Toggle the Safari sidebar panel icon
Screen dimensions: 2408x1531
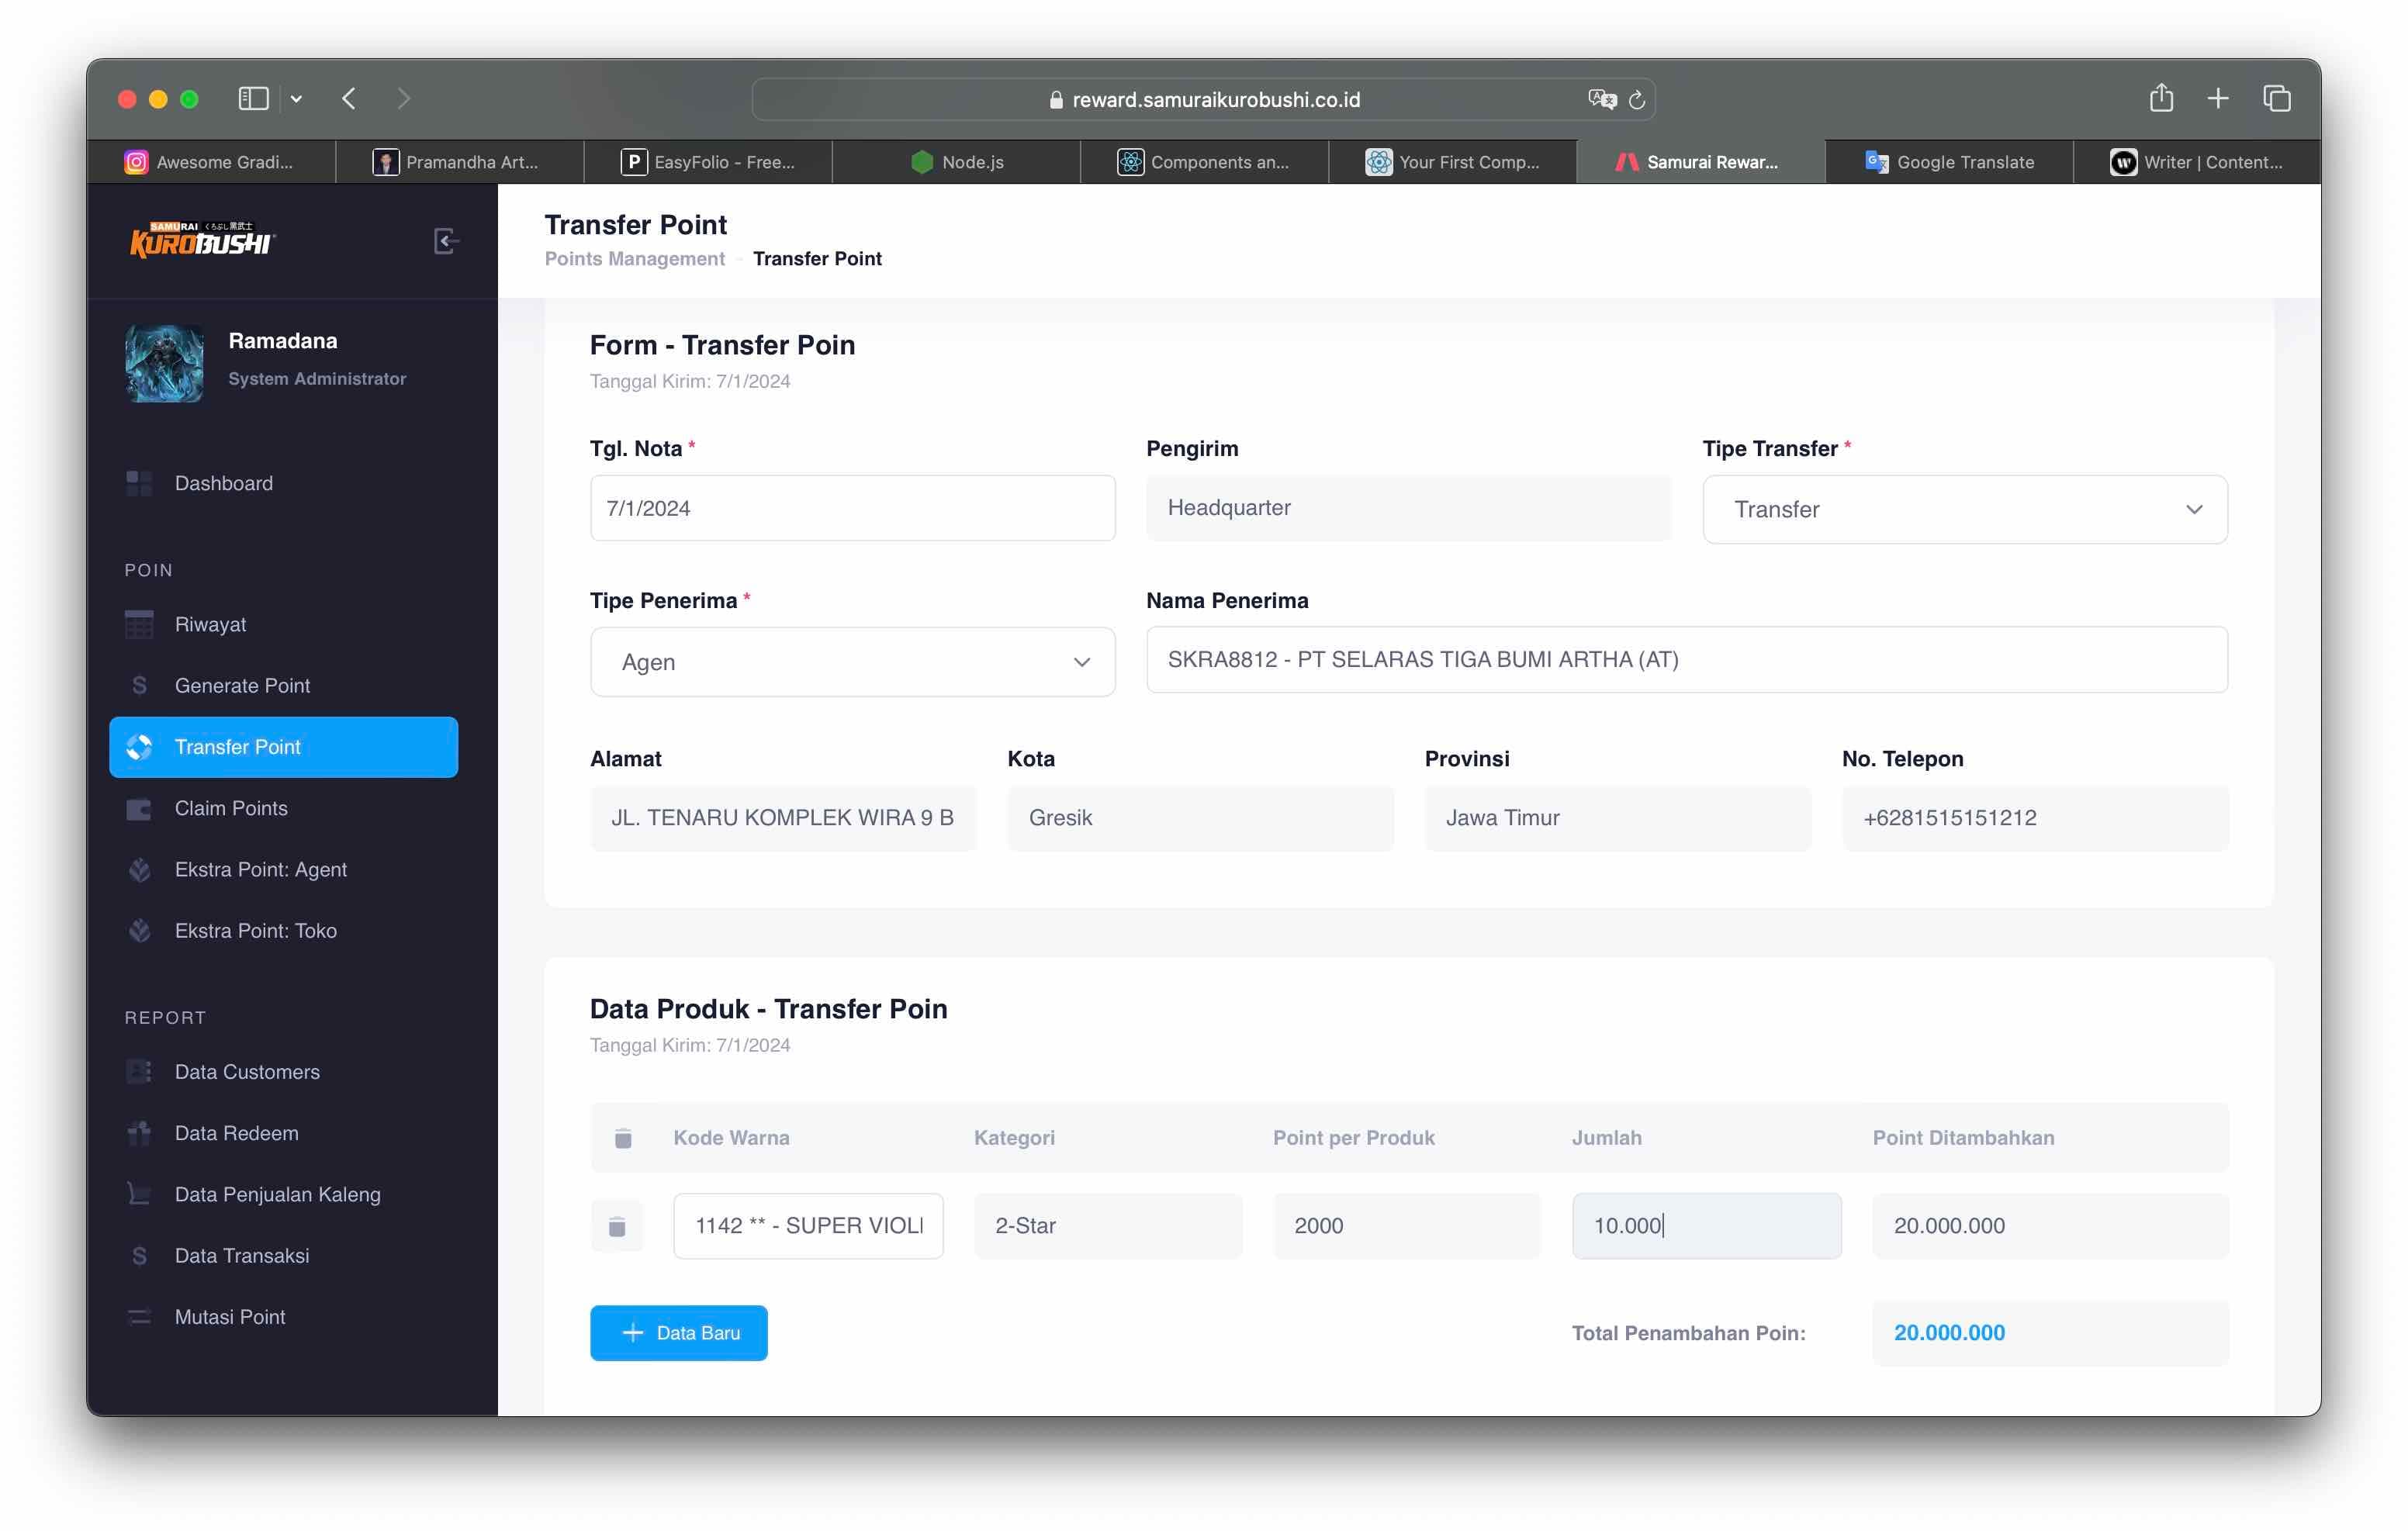[x=253, y=98]
